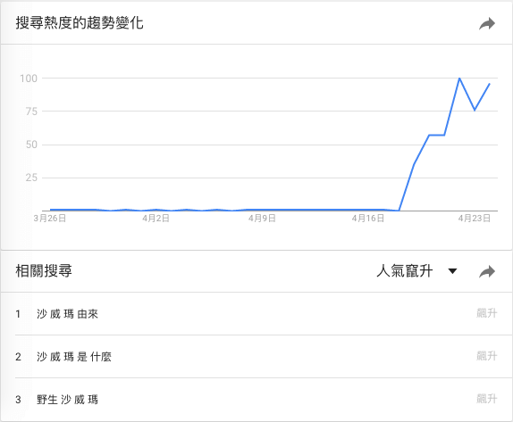Viewport: 513px width, 422px height.
Task: Open related query 野生 沙威瑪
Action: pyautogui.click(x=67, y=400)
